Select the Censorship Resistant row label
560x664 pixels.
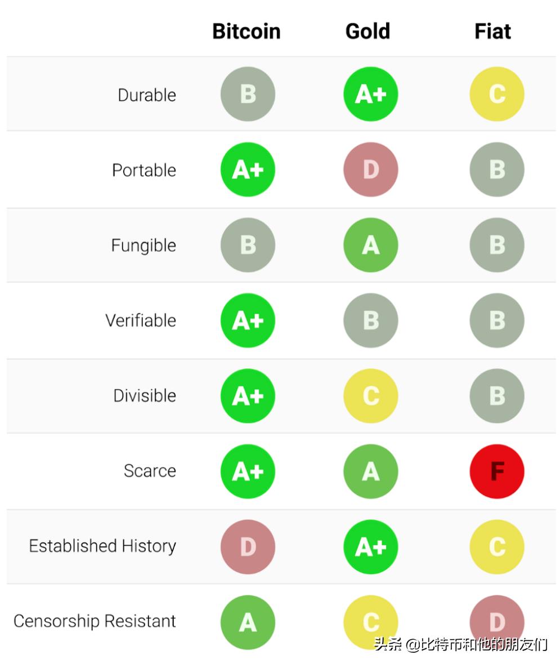95,621
